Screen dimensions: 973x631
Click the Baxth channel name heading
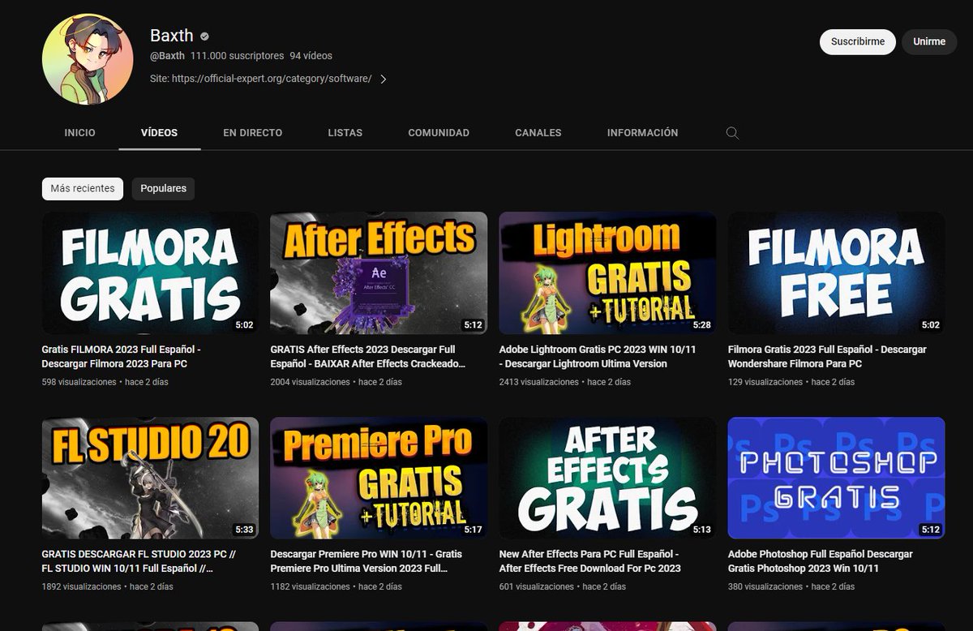[x=172, y=36]
